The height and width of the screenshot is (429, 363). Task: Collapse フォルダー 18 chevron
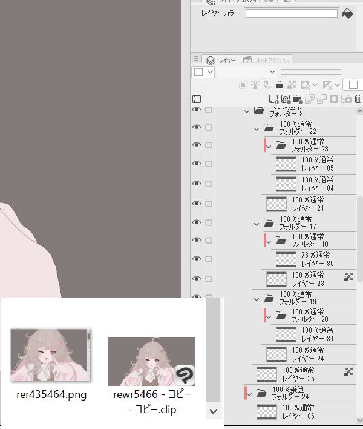(269, 242)
